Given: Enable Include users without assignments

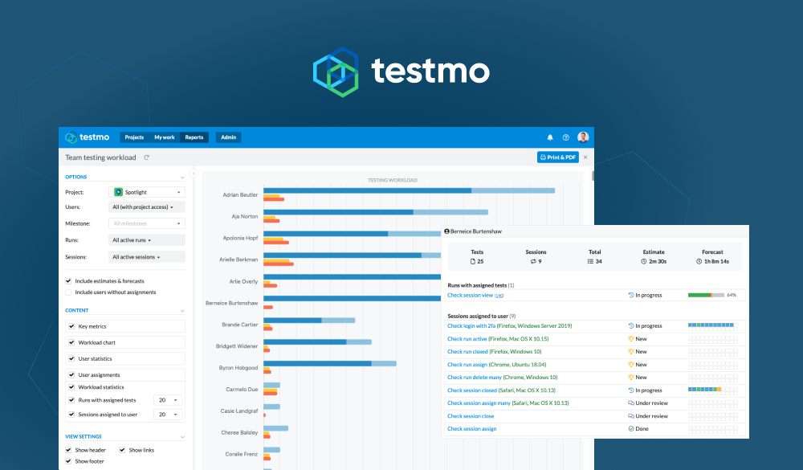Looking at the screenshot, I should tap(68, 292).
